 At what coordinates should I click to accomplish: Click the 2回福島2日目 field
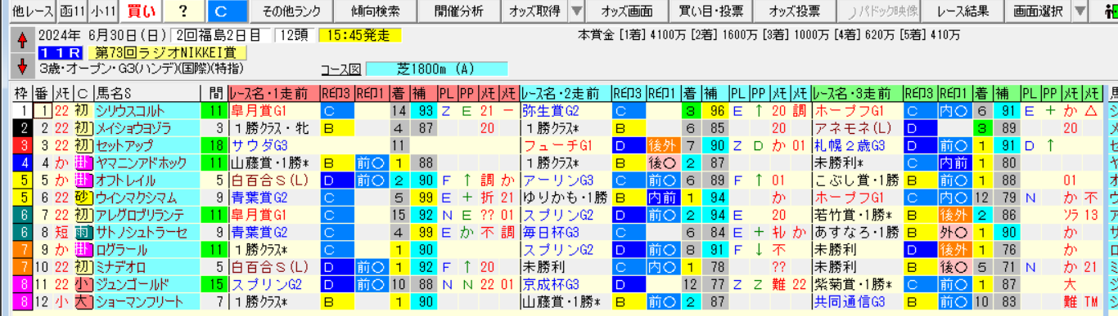(x=221, y=35)
